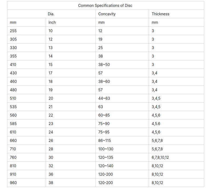The height and width of the screenshot is (192, 216).
Task: Select the 120~135 concavity cell
Action: tap(106, 157)
